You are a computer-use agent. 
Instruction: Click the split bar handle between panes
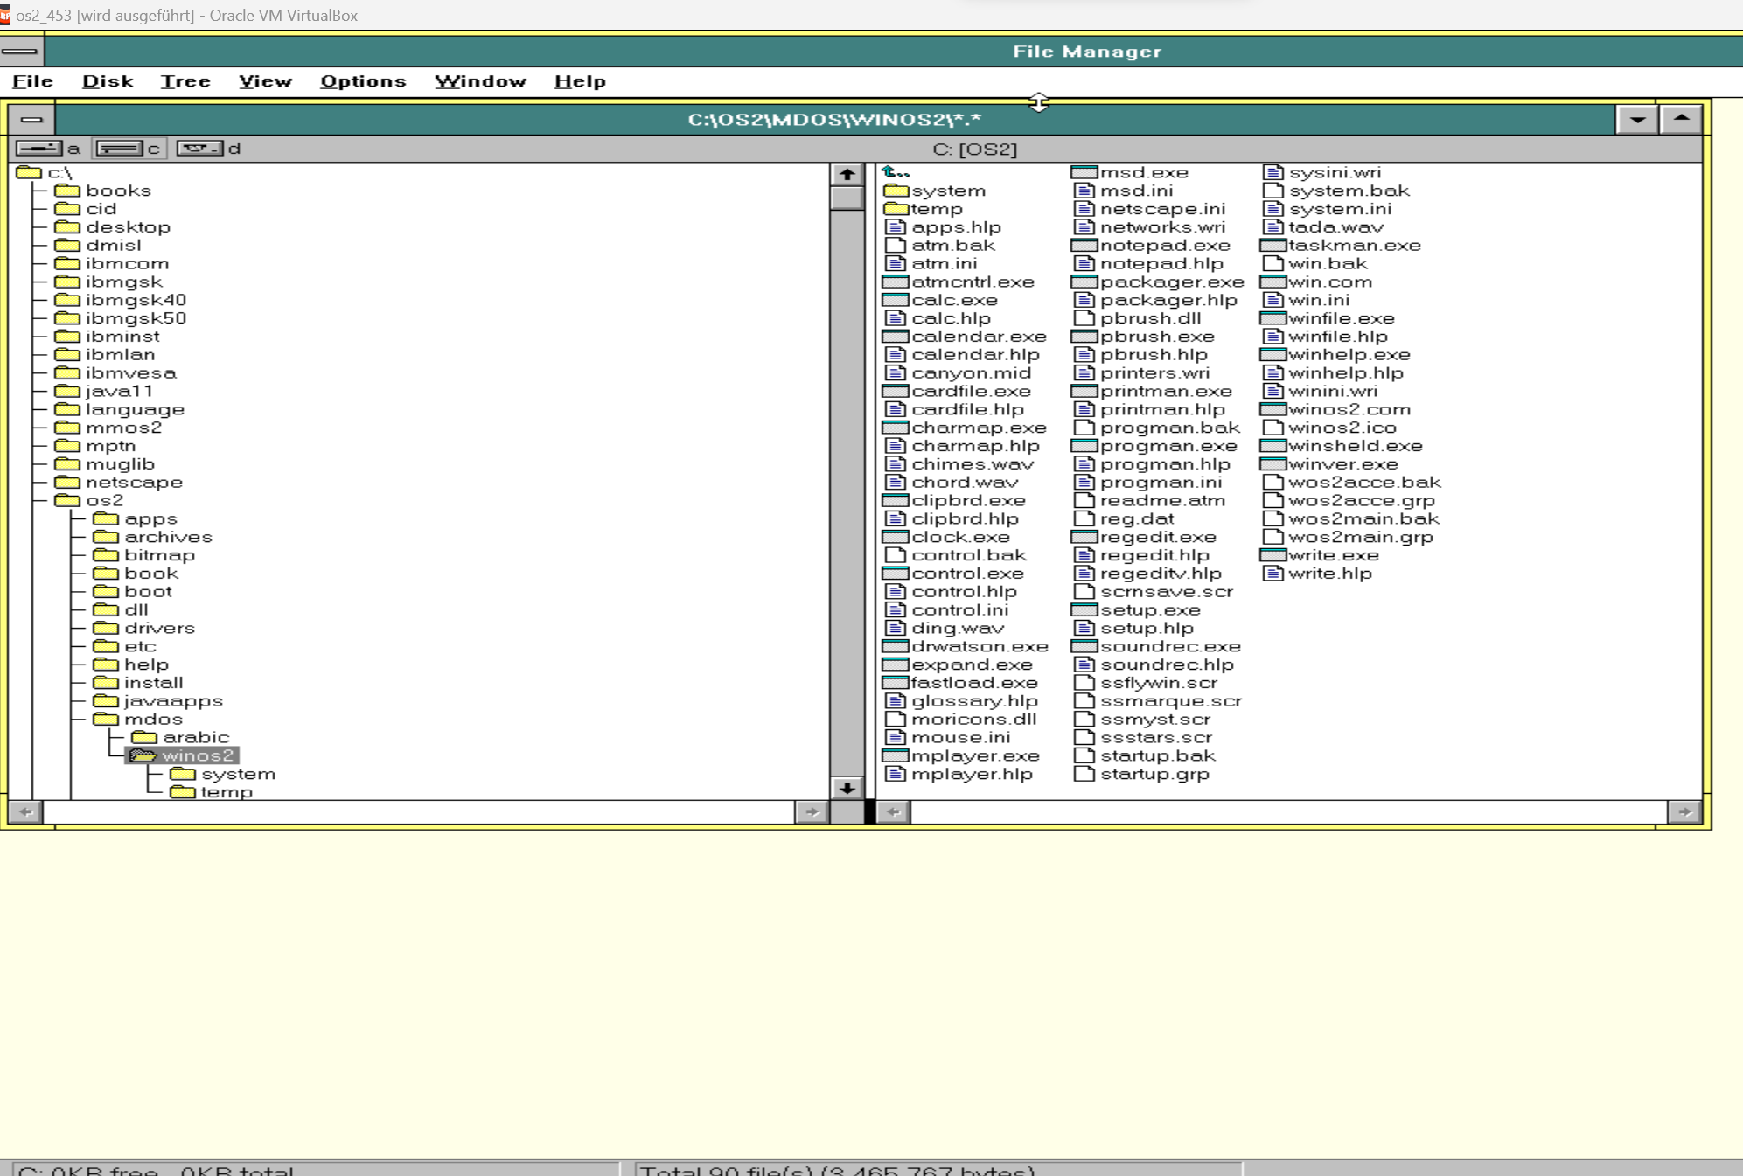pos(870,812)
